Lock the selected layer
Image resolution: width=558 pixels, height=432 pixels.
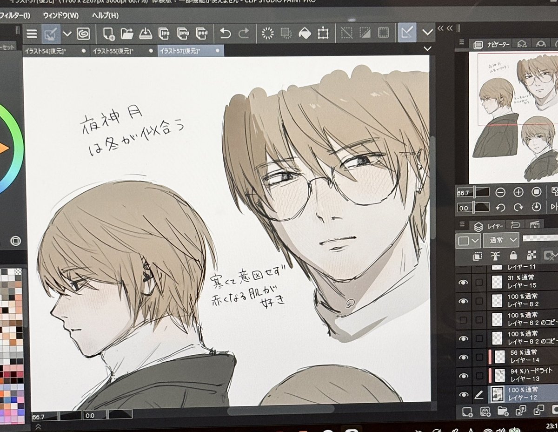(x=513, y=255)
